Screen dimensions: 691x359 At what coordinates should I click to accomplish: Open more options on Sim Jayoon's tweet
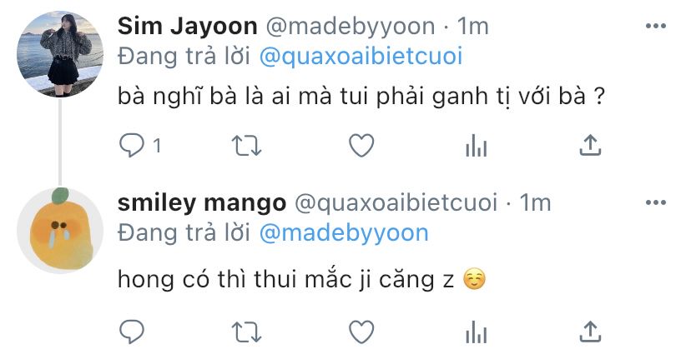[656, 26]
